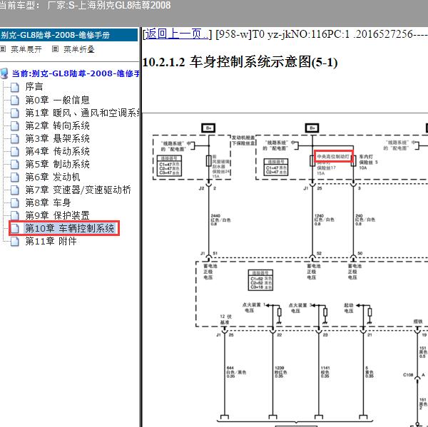Open 第0章 一般信息

(58, 100)
